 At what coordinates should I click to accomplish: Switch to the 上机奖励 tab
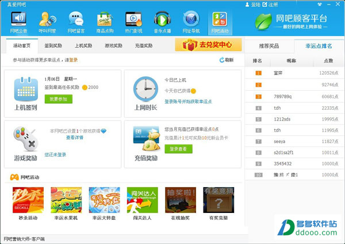pos(83,46)
